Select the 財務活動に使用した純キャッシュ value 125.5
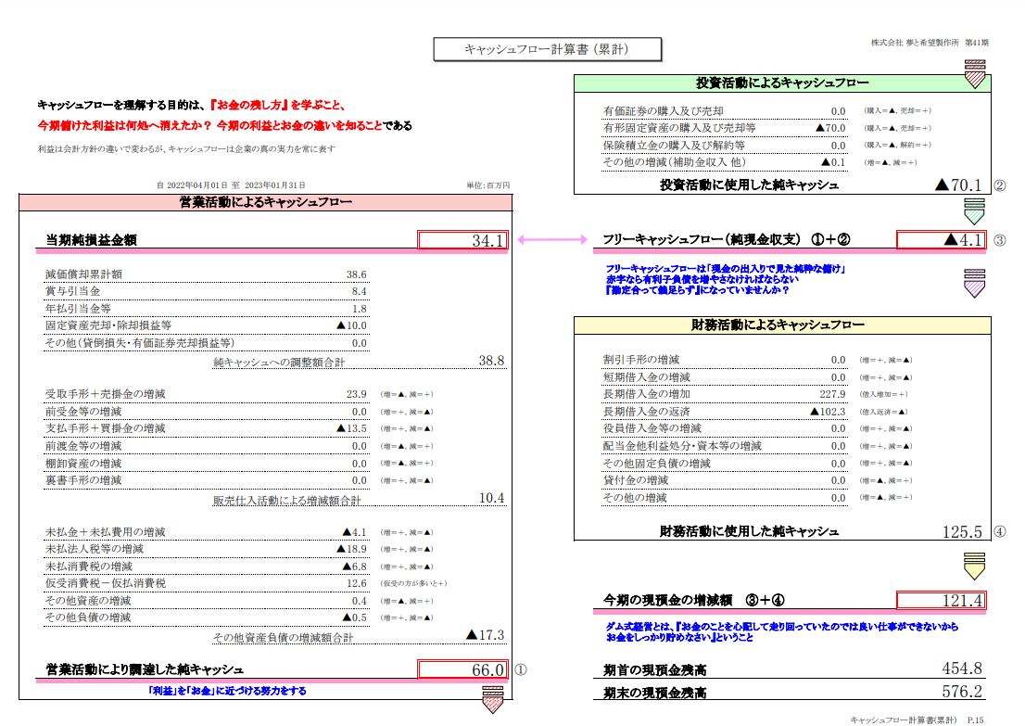This screenshot has height=726, width=1025. pyautogui.click(x=962, y=531)
